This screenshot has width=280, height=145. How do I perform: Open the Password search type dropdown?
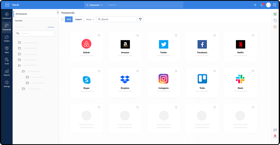tap(94, 5)
